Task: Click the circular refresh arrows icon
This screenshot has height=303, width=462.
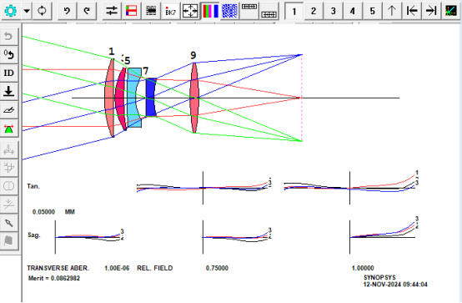Action: click(43, 11)
